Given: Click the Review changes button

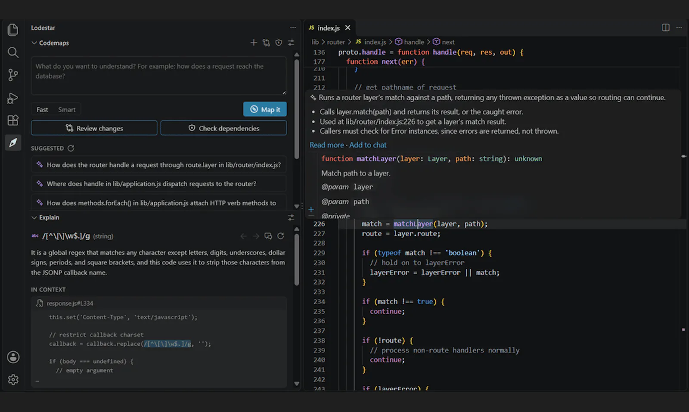Looking at the screenshot, I should pos(94,128).
